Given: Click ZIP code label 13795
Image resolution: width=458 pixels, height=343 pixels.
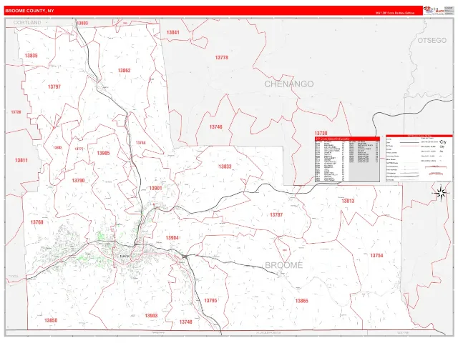Looking at the screenshot, I should click(210, 300).
